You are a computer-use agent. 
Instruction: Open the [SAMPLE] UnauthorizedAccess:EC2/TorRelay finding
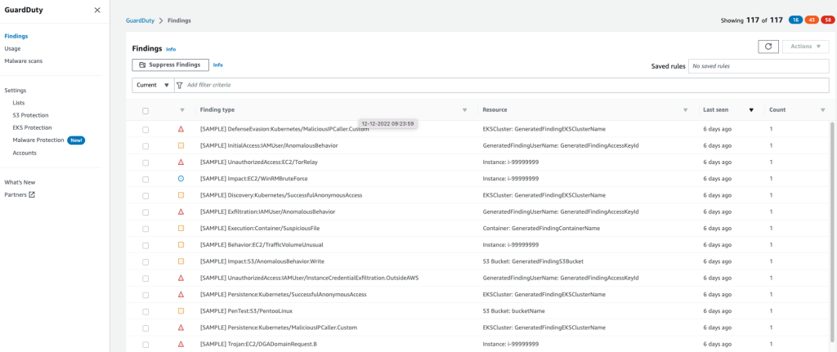pos(259,163)
